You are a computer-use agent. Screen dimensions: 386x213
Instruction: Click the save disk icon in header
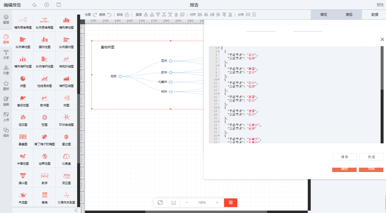pos(59,5)
